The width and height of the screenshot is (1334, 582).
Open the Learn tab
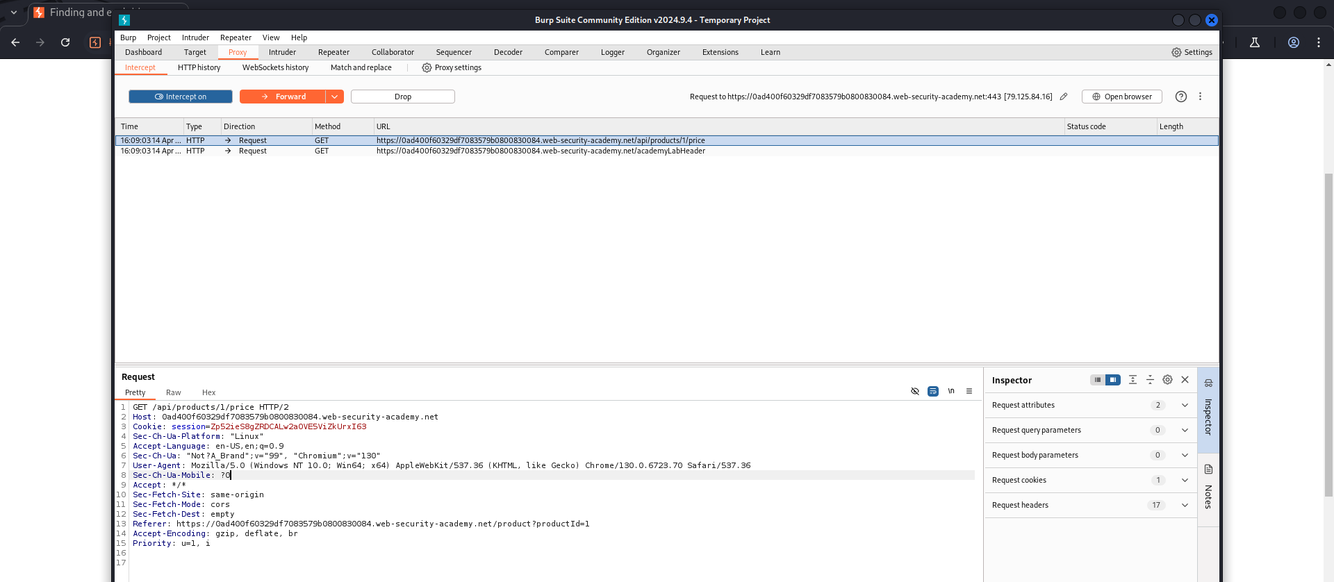click(770, 52)
